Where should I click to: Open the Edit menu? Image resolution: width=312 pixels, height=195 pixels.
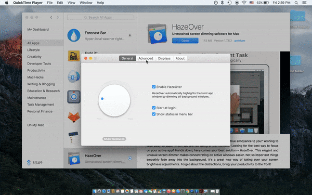(60, 3)
